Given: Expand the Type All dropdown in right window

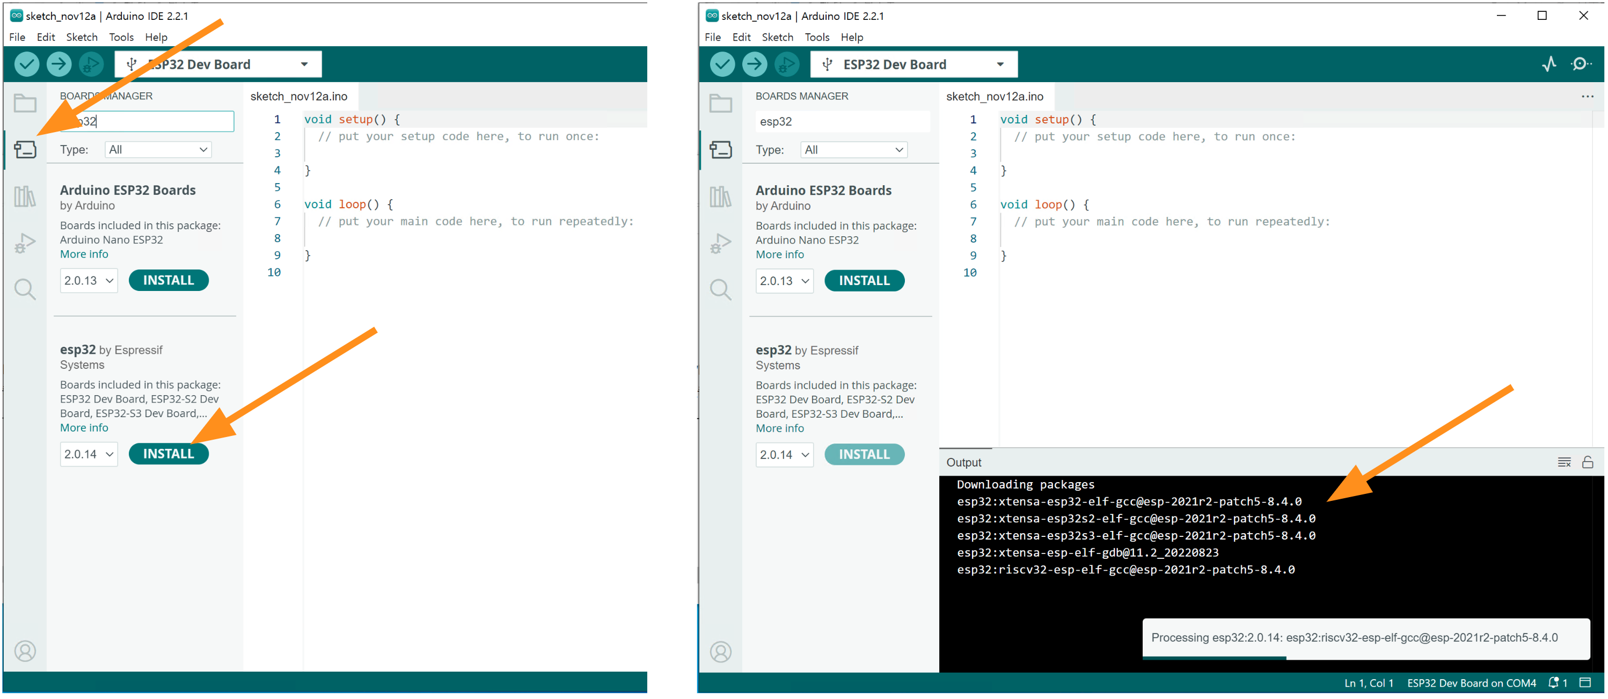Looking at the screenshot, I should (853, 150).
